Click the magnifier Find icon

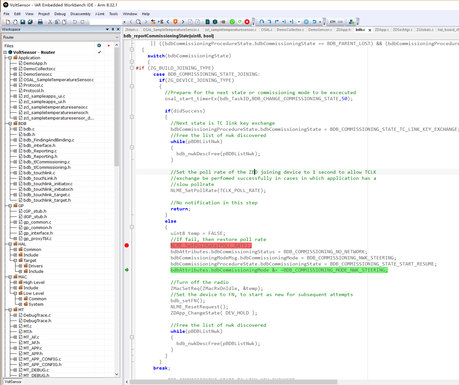tap(138, 22)
